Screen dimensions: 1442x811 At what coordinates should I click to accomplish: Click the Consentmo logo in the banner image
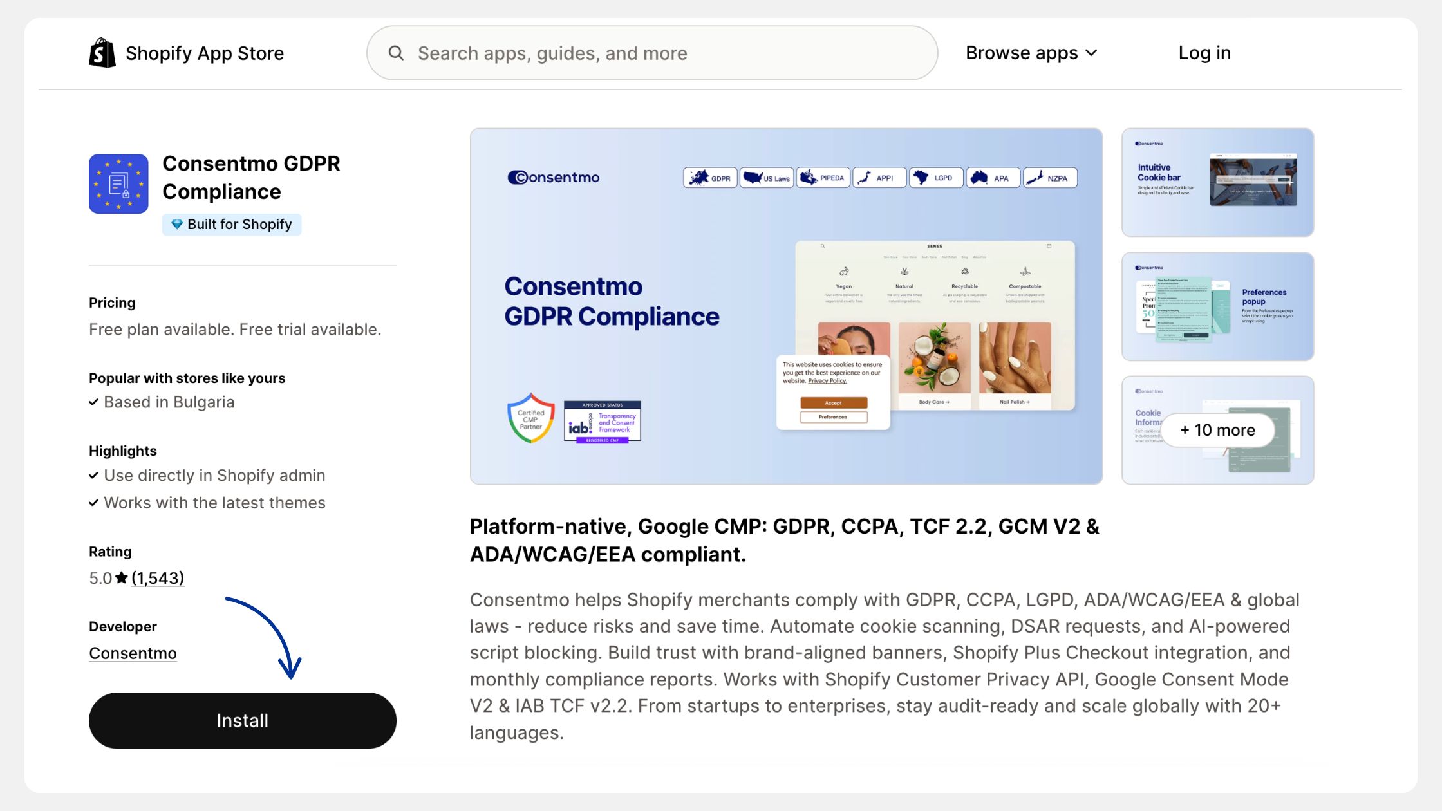[x=554, y=178]
